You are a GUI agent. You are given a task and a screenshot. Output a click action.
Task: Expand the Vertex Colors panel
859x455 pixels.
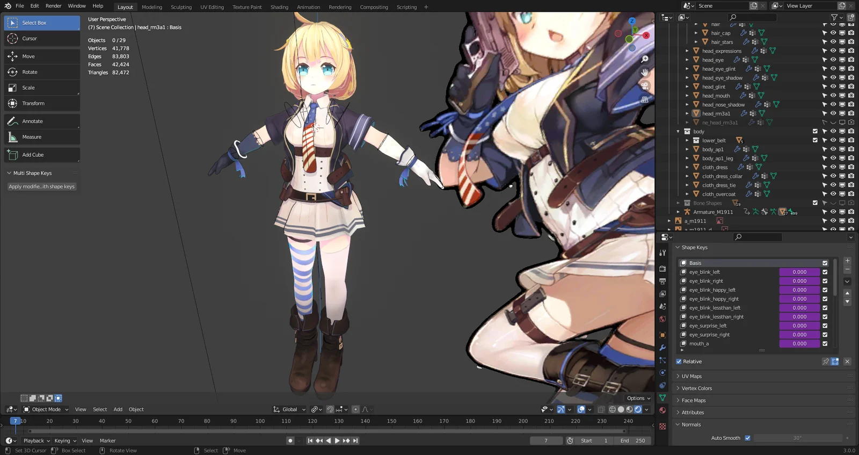696,388
